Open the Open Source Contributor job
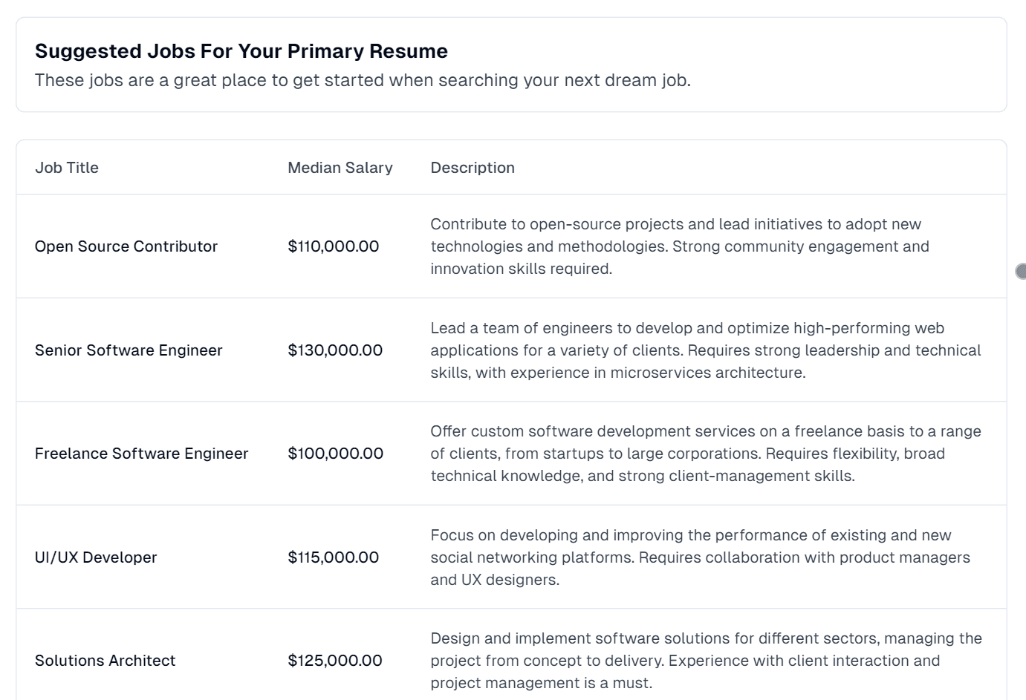1026x700 pixels. coord(126,246)
